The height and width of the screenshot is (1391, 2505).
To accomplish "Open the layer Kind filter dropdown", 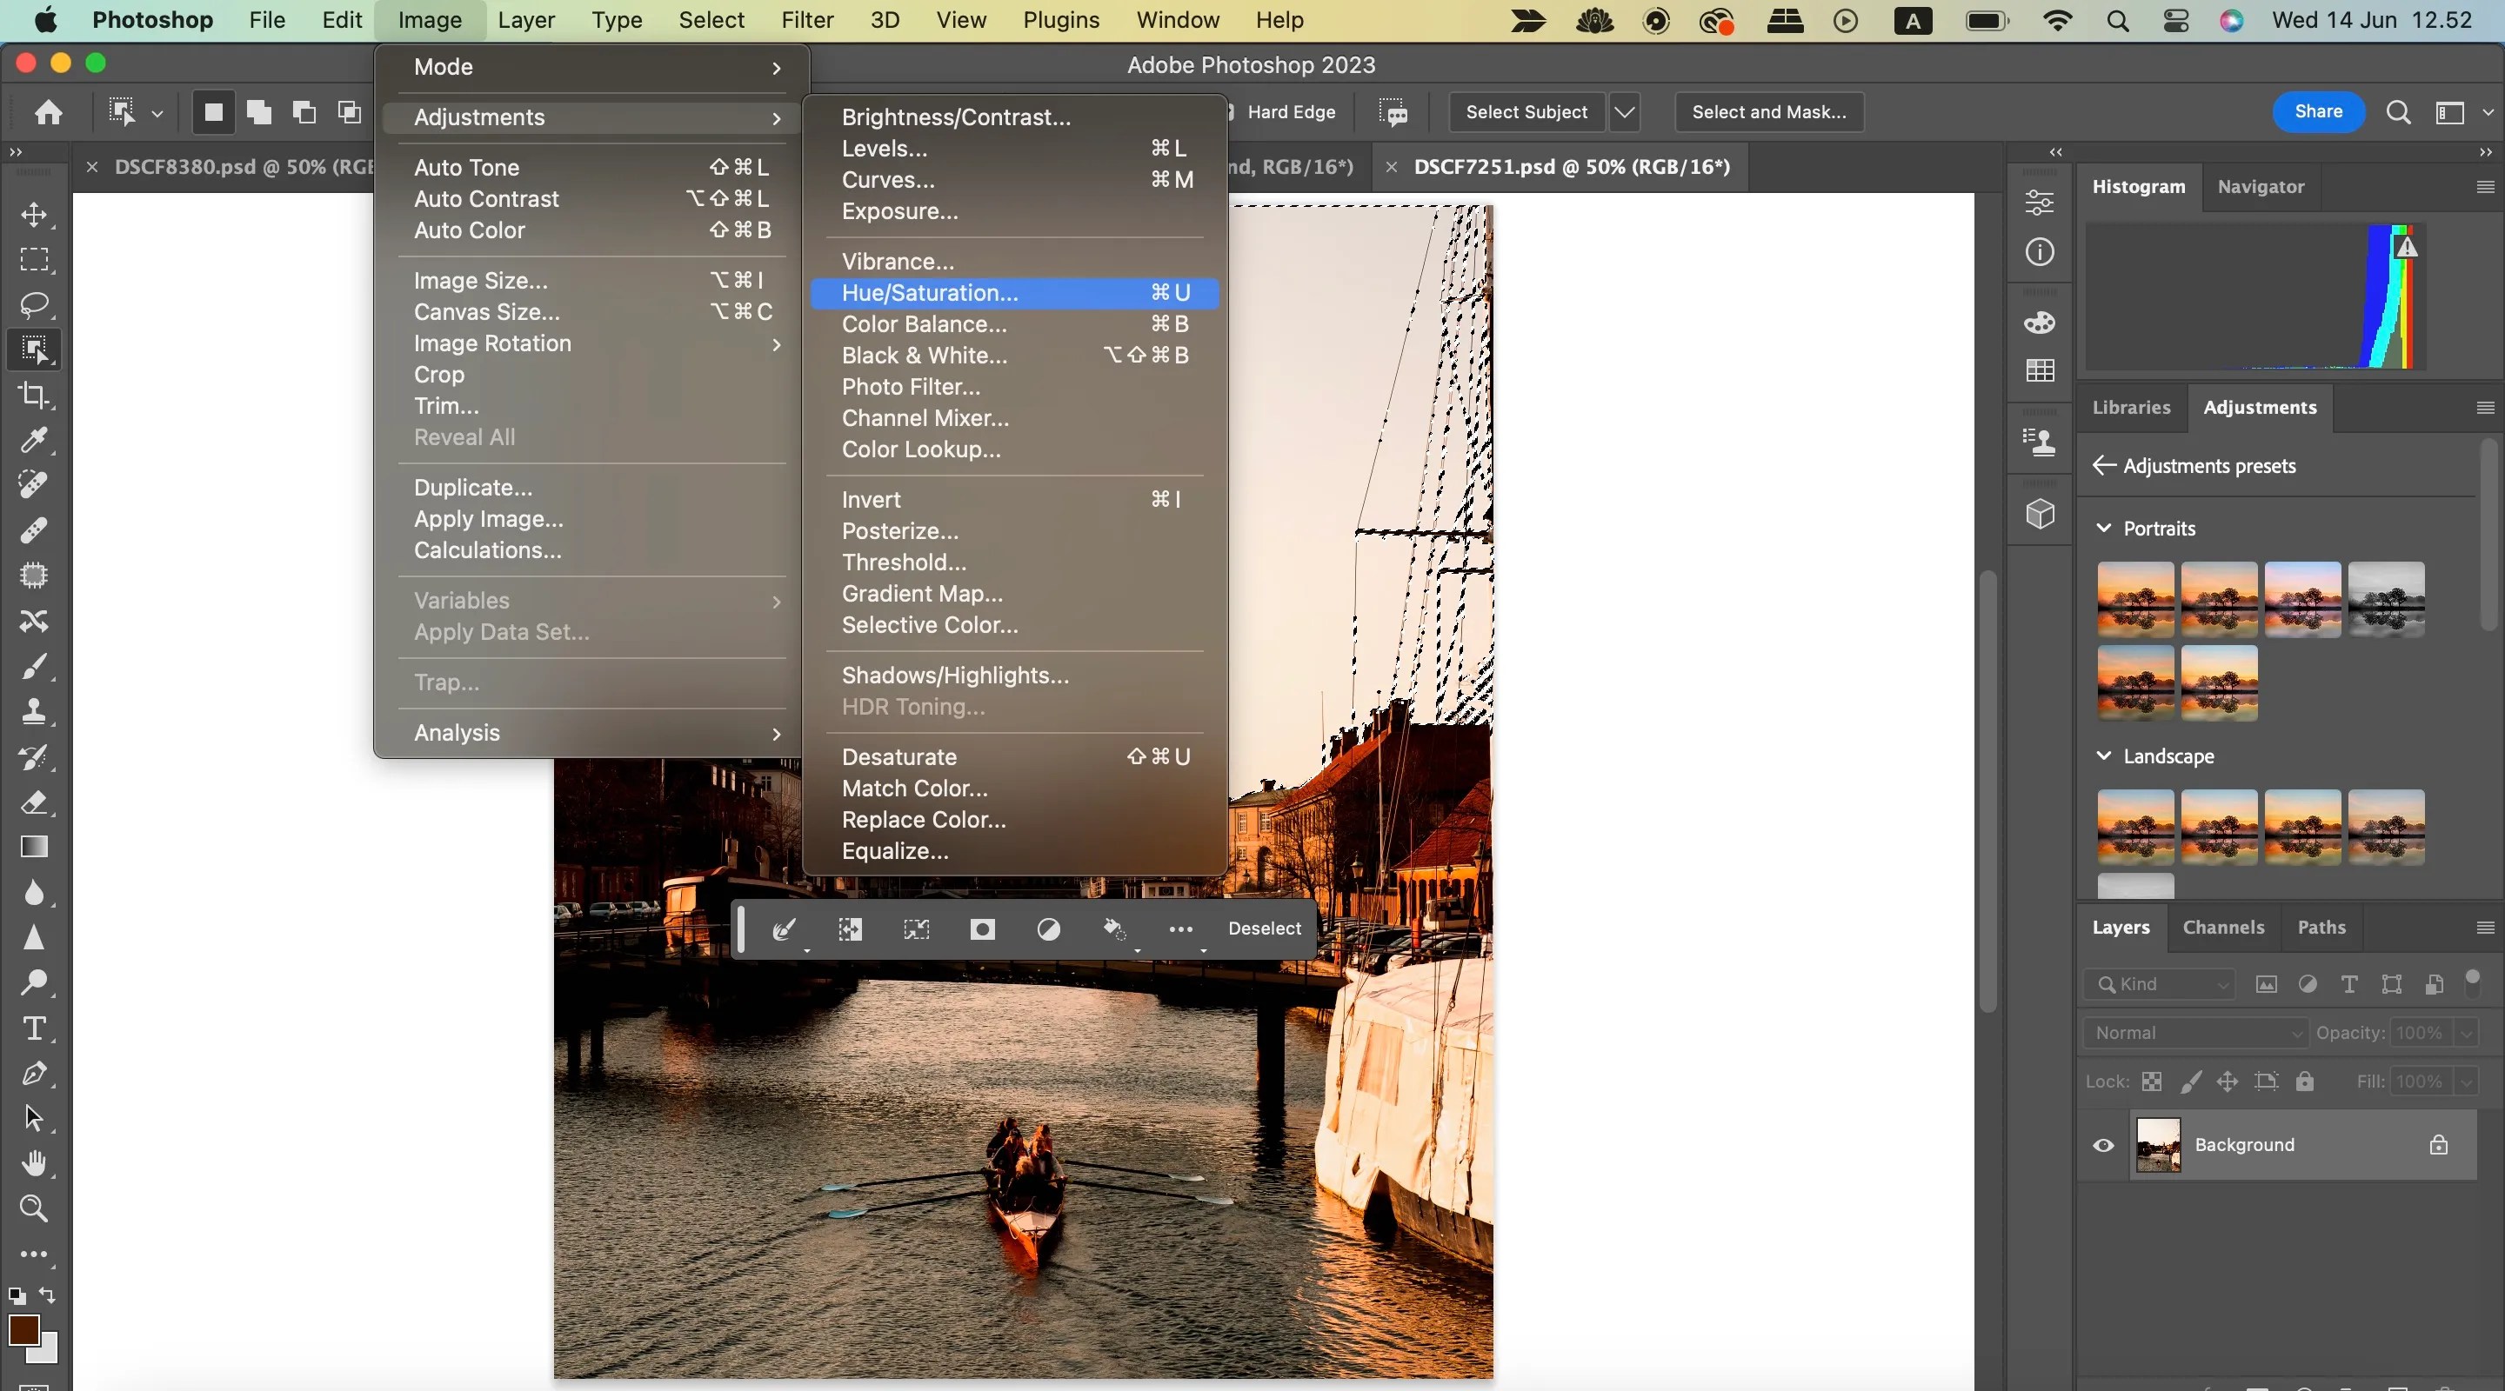I will 2159,985.
